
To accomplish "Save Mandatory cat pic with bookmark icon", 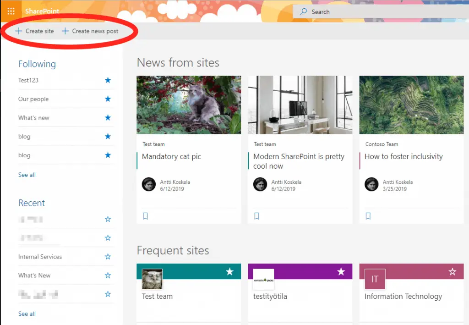I will tap(145, 216).
